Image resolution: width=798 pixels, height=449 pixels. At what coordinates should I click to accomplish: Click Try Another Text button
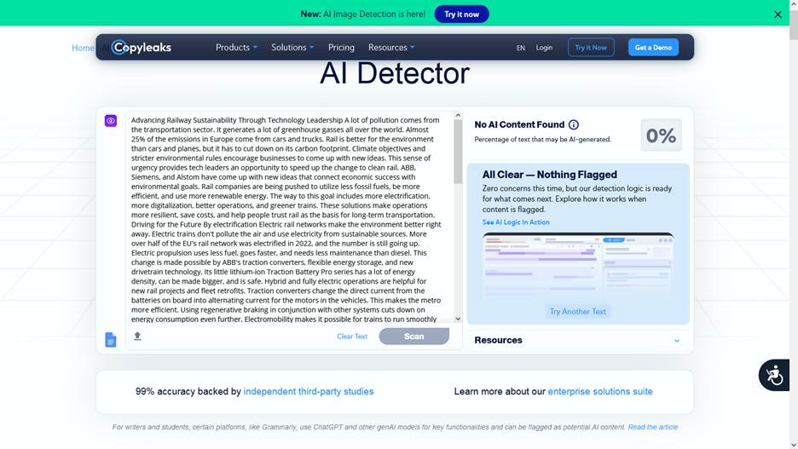(578, 312)
